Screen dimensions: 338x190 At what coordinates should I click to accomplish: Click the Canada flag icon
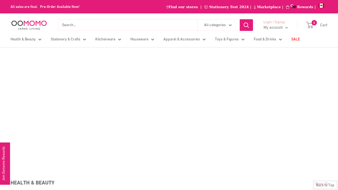coord(321,6)
